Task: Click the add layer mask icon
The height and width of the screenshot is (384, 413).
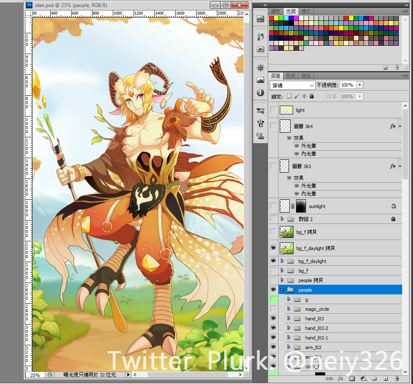Action: click(352, 379)
